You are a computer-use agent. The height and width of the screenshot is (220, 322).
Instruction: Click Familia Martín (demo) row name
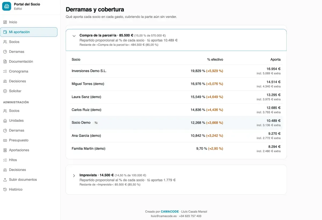[89, 148]
